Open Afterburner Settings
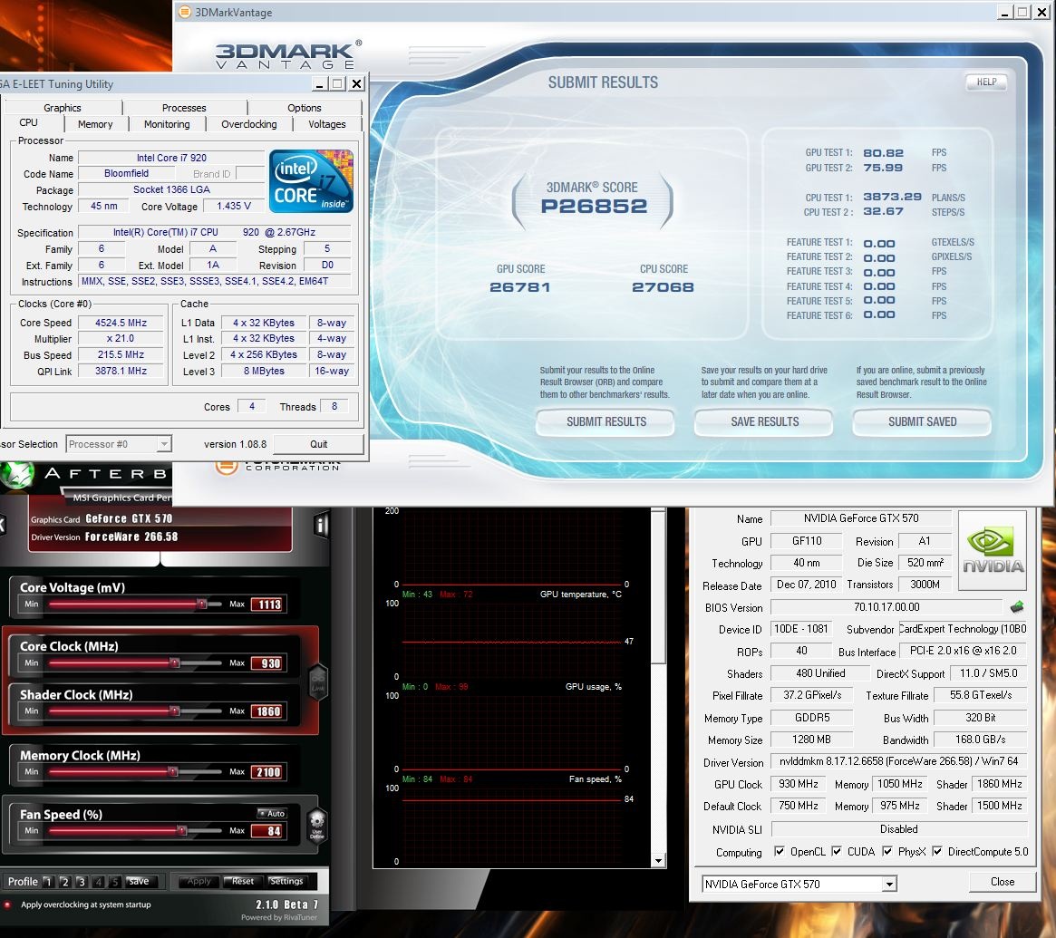 pyautogui.click(x=286, y=882)
